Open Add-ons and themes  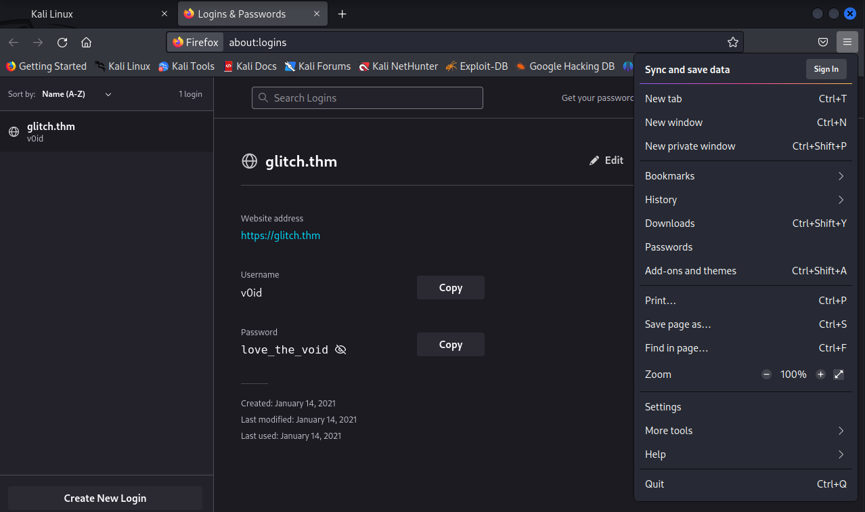coord(746,271)
